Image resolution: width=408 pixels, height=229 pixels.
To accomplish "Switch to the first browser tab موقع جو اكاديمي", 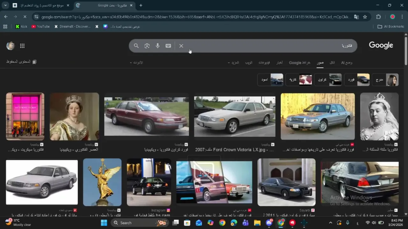I will click(41, 5).
